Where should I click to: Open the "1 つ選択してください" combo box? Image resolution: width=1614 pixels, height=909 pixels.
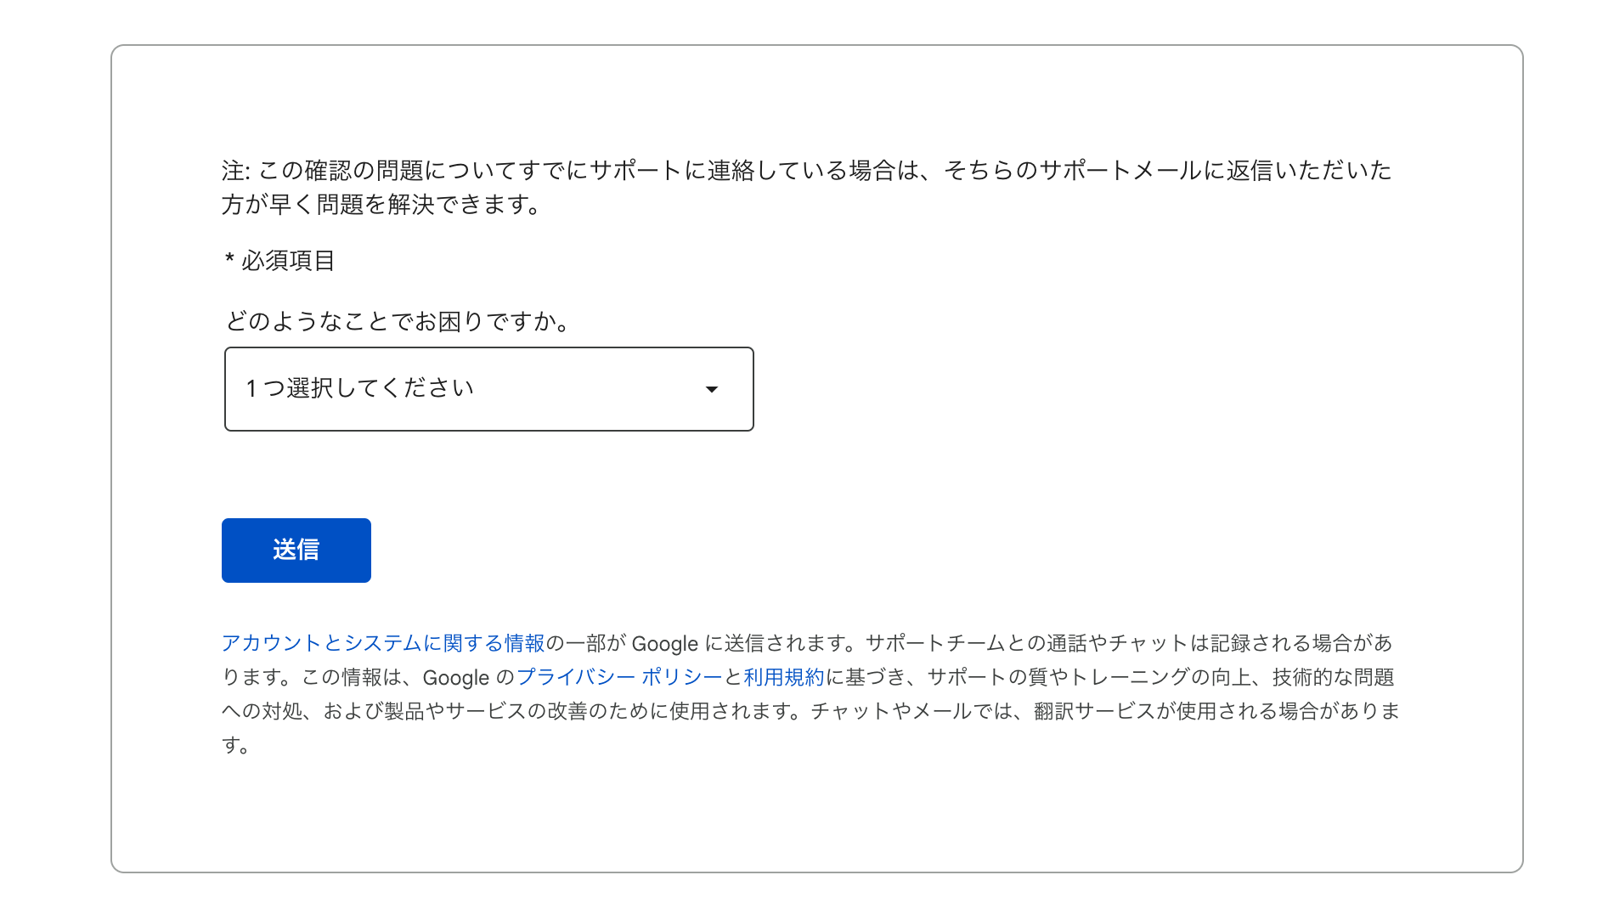coord(489,389)
